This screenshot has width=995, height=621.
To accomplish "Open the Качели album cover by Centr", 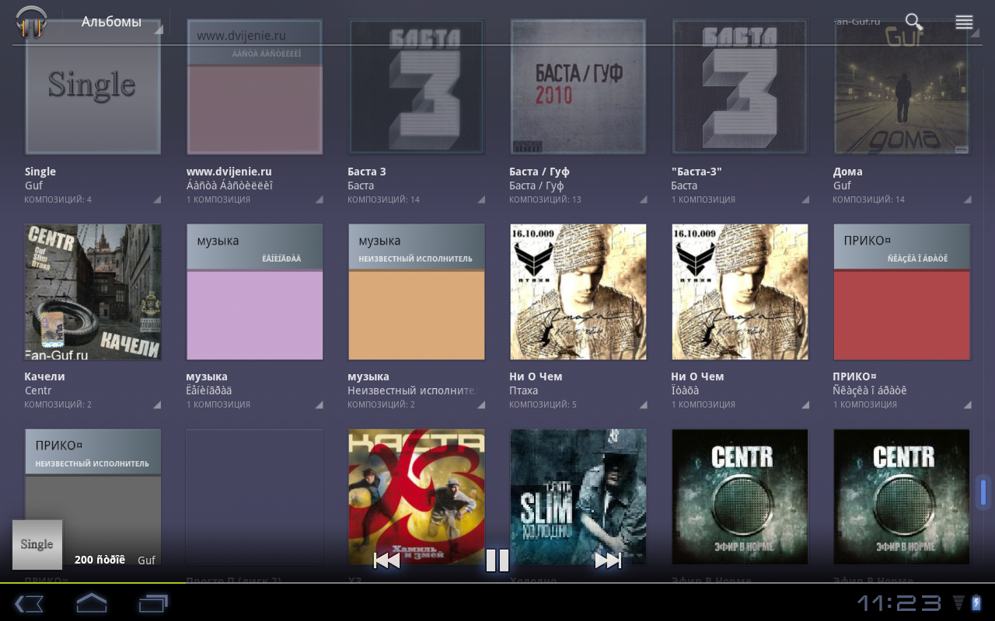I will click(93, 292).
